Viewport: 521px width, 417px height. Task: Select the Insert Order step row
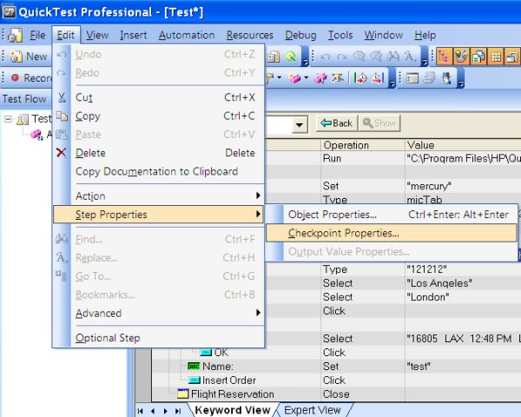tap(336, 380)
